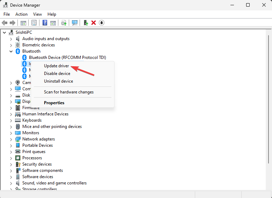Select the Software devices label
This screenshot has height=198, width=272.
tap(38, 177)
